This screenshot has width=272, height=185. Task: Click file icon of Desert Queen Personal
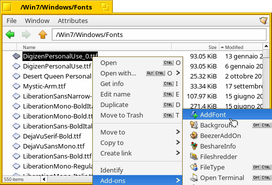tap(16, 76)
